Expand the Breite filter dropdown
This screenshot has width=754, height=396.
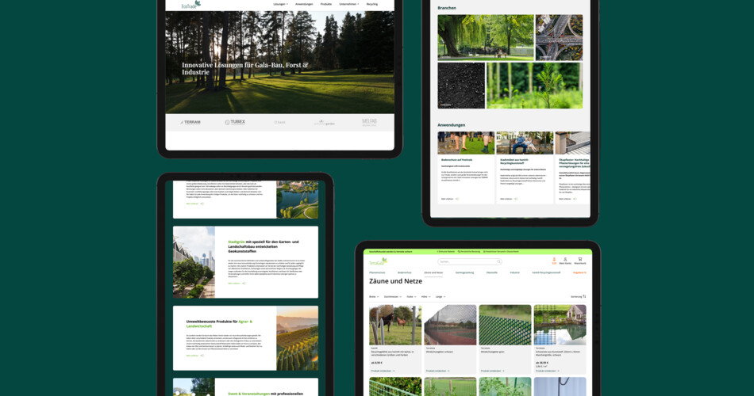[x=374, y=297]
